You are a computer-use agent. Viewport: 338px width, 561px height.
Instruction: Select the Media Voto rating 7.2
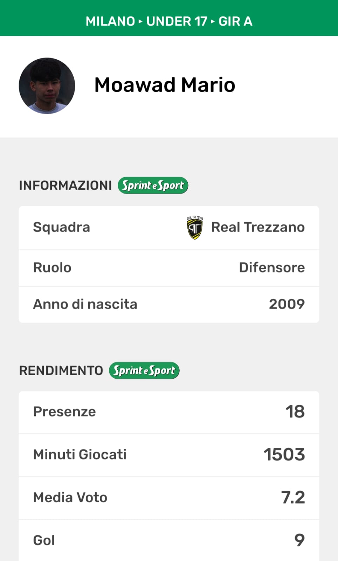pyautogui.click(x=293, y=497)
